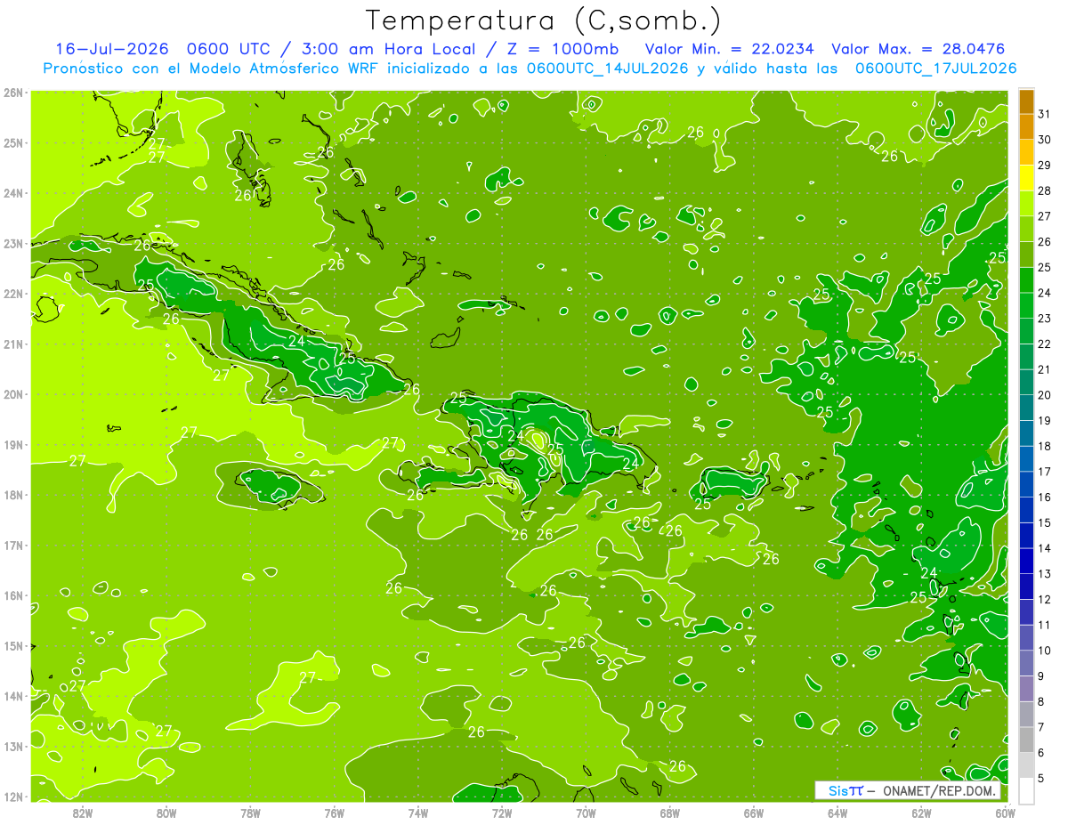1068x825 pixels.
Task: Click the 'Valor Max. = 28.0476' text
Action: (918, 49)
